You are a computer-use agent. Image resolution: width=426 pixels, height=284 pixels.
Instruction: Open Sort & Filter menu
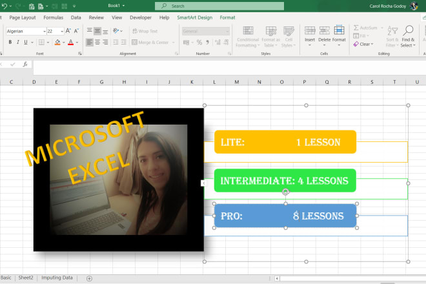click(x=392, y=37)
